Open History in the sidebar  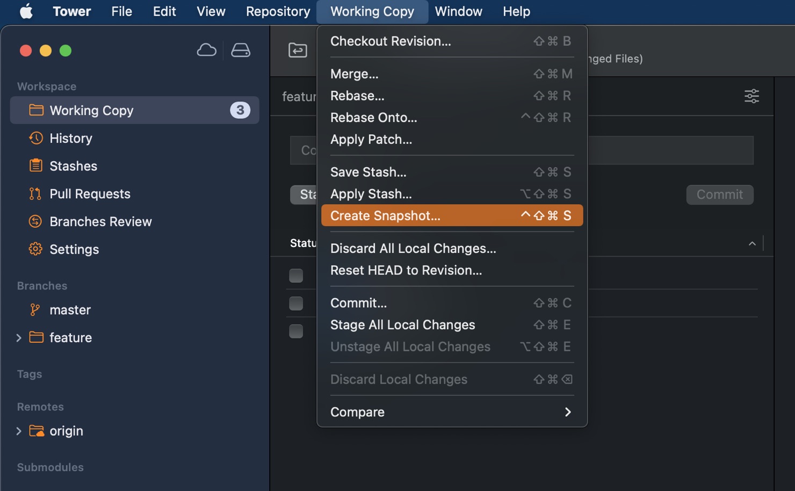(x=71, y=139)
